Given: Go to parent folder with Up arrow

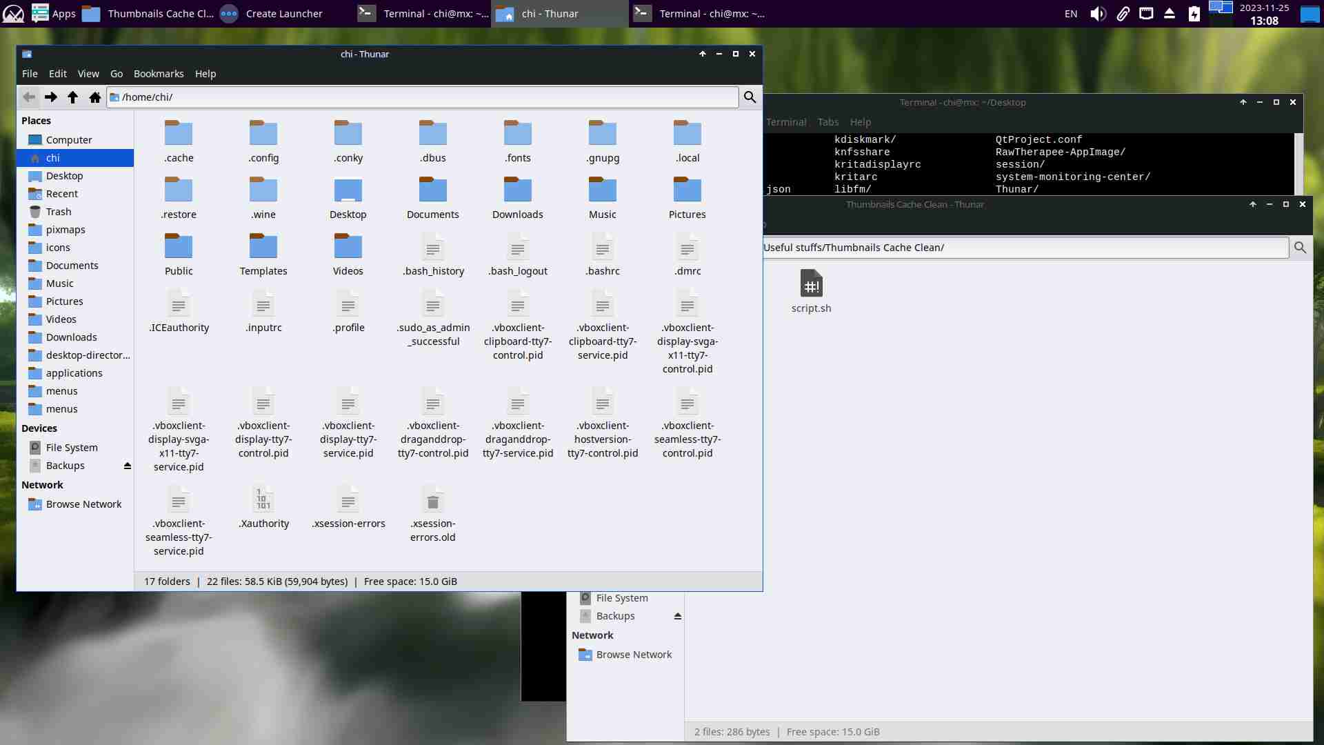Looking at the screenshot, I should point(72,97).
